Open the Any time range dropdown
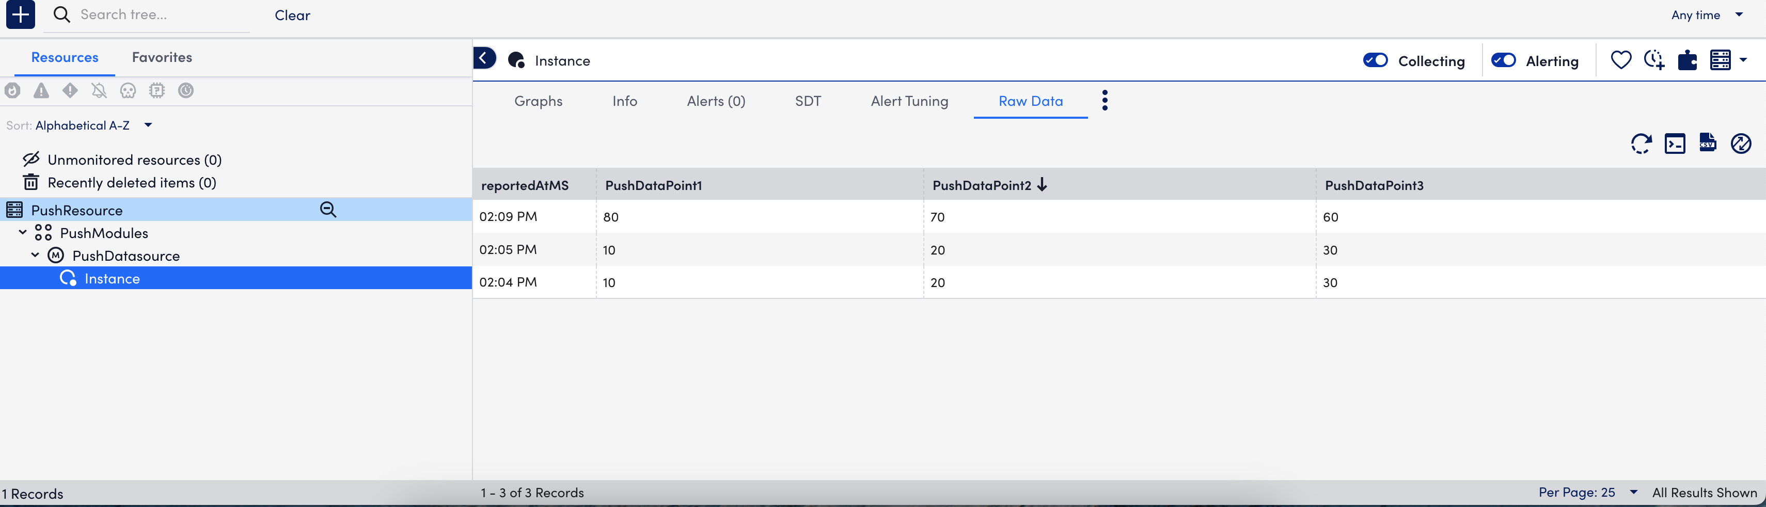This screenshot has height=507, width=1766. 1707,14
